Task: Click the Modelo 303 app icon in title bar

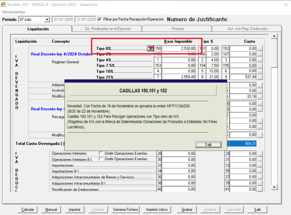Action: click(4, 4)
